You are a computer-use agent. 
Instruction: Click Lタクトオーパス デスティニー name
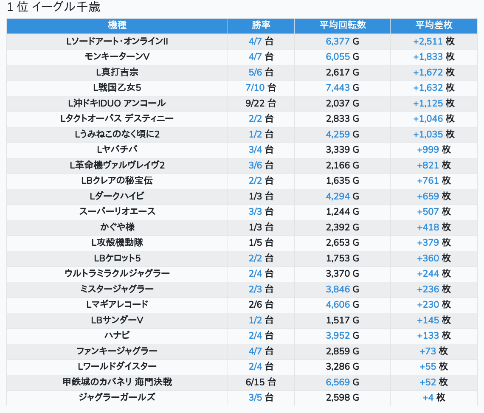click(117, 119)
